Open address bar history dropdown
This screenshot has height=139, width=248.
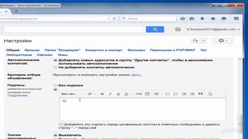click(x=109, y=19)
